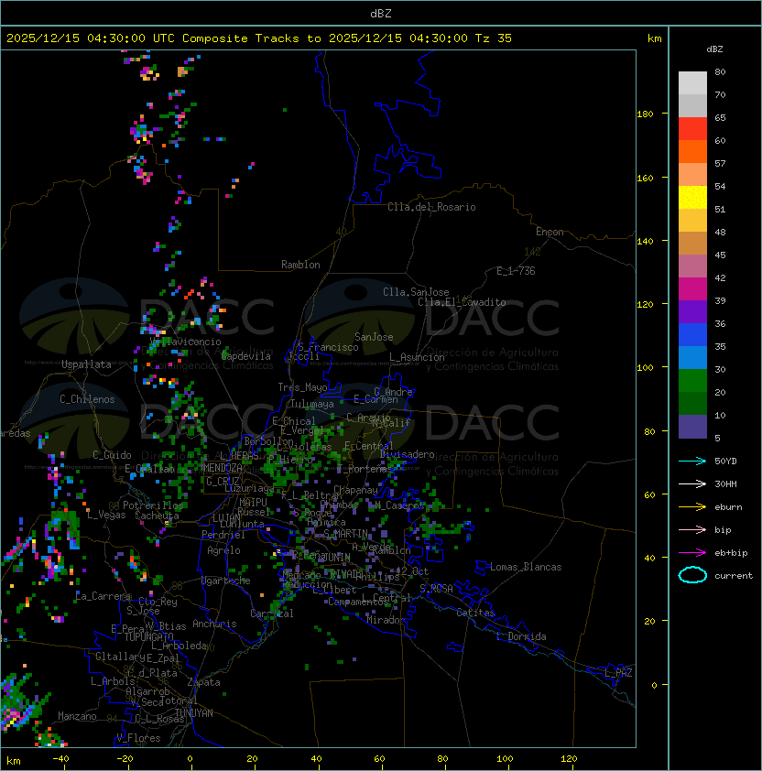This screenshot has height=771, width=762.
Task: Select the bright yellow dBZ legend swatch
Action: click(692, 197)
